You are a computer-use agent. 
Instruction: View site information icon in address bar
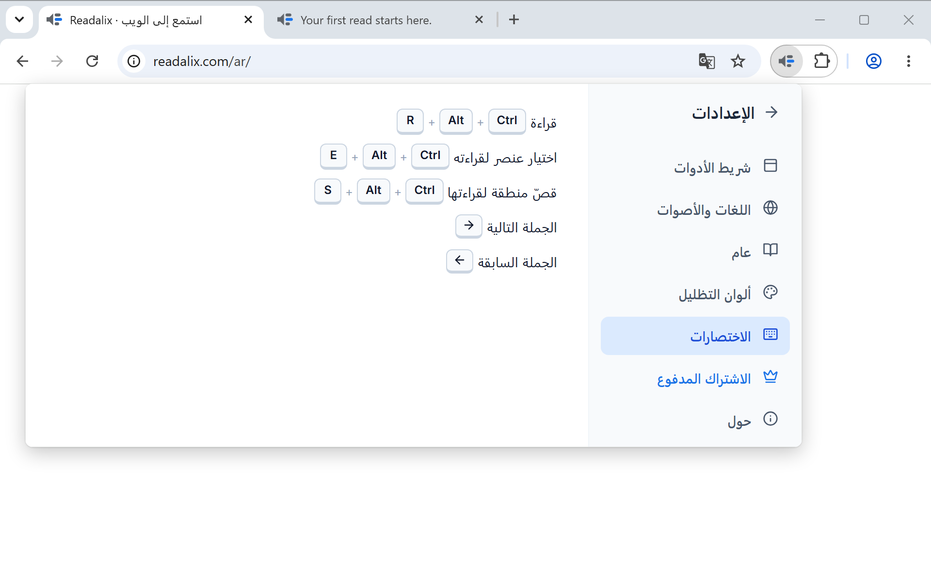134,61
